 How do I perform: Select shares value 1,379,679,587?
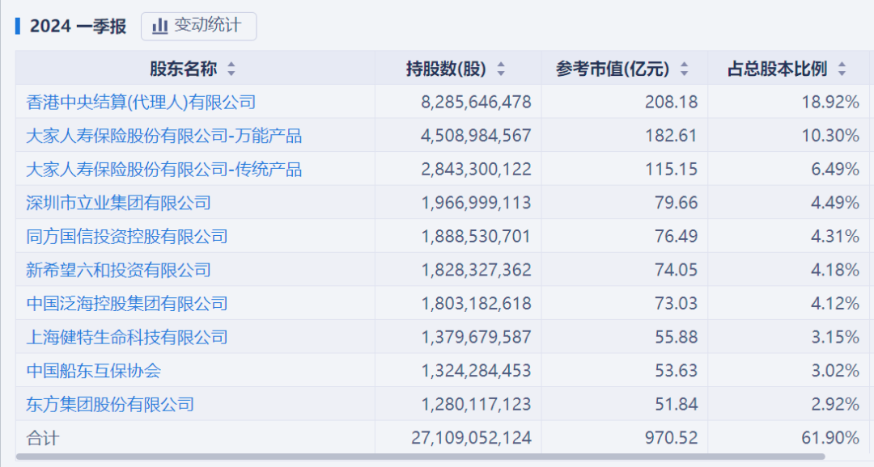point(476,337)
